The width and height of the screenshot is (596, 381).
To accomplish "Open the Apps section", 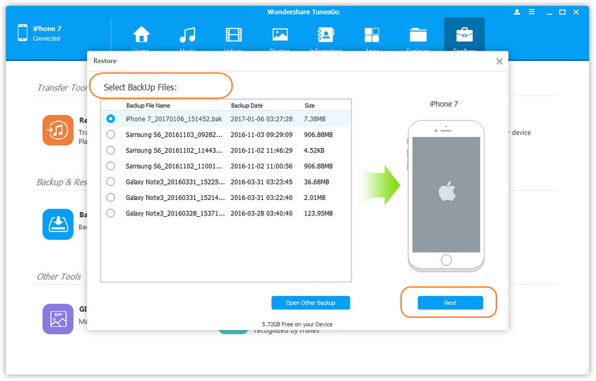I will (x=372, y=35).
